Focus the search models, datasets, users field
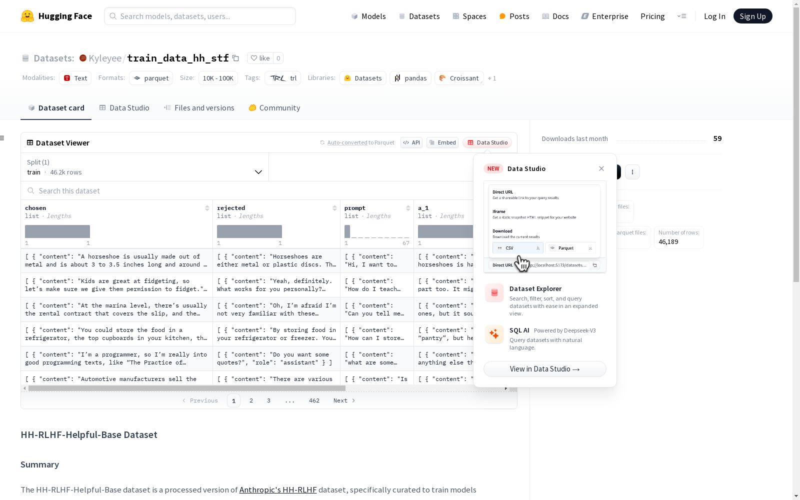800x500 pixels. [200, 16]
